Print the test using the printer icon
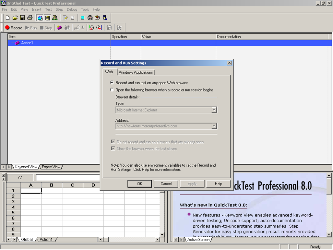The width and height of the screenshot is (333, 250). tap(30, 18)
